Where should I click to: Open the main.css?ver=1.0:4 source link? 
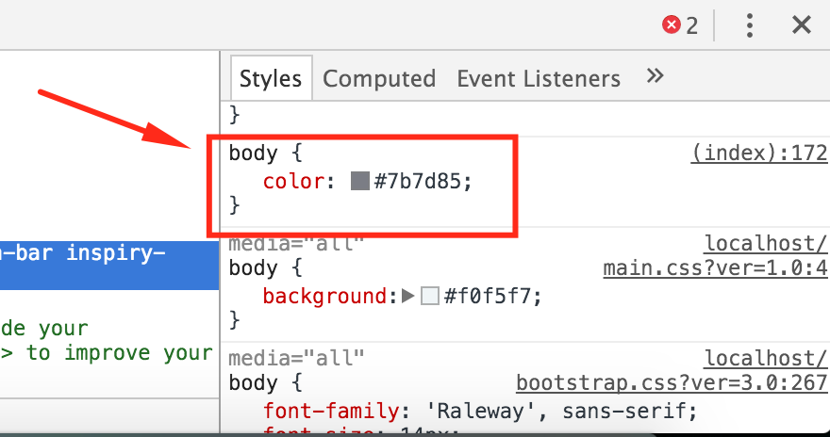(715, 268)
